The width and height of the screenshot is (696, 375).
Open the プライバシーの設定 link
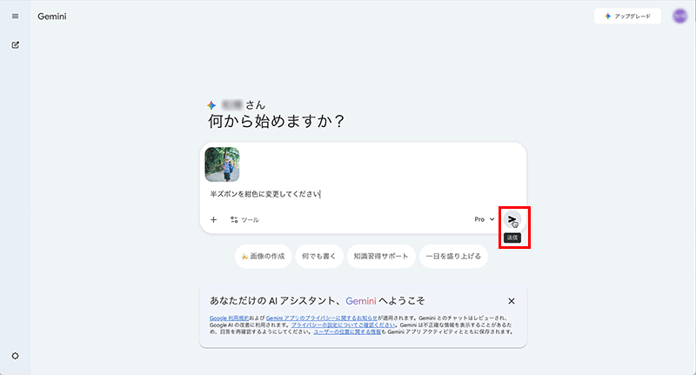click(x=343, y=325)
